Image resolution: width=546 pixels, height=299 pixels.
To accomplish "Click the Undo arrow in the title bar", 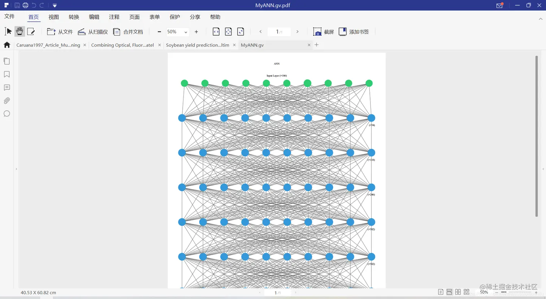I will [x=34, y=5].
